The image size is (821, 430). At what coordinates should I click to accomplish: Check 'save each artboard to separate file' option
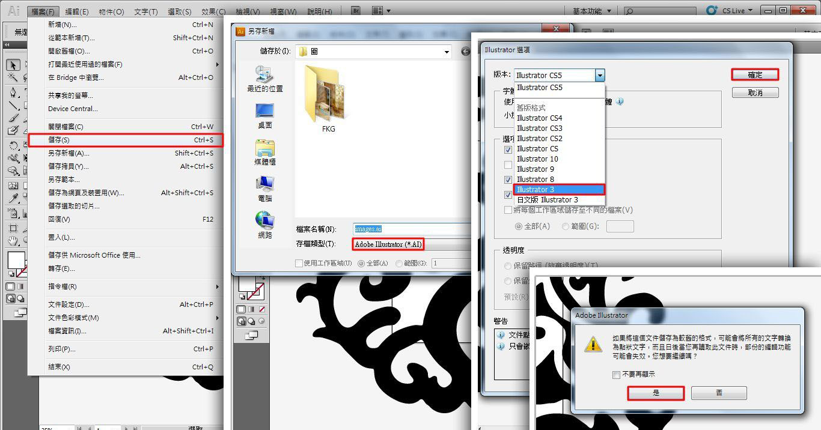point(508,210)
